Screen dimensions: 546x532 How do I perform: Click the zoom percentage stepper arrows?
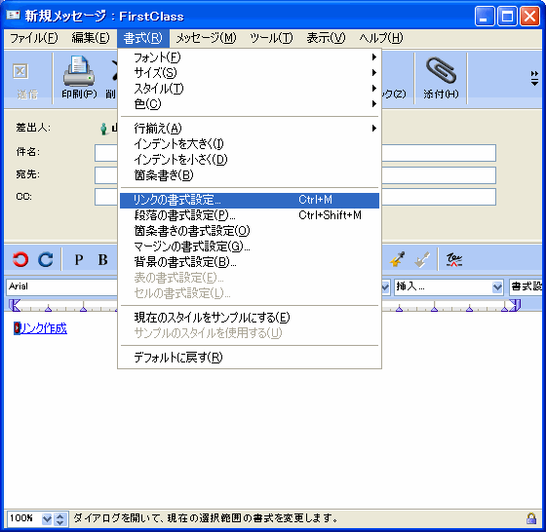point(59,518)
